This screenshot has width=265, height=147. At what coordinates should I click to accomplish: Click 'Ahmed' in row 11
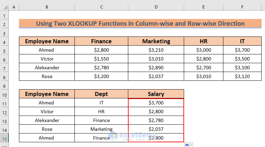click(x=47, y=103)
